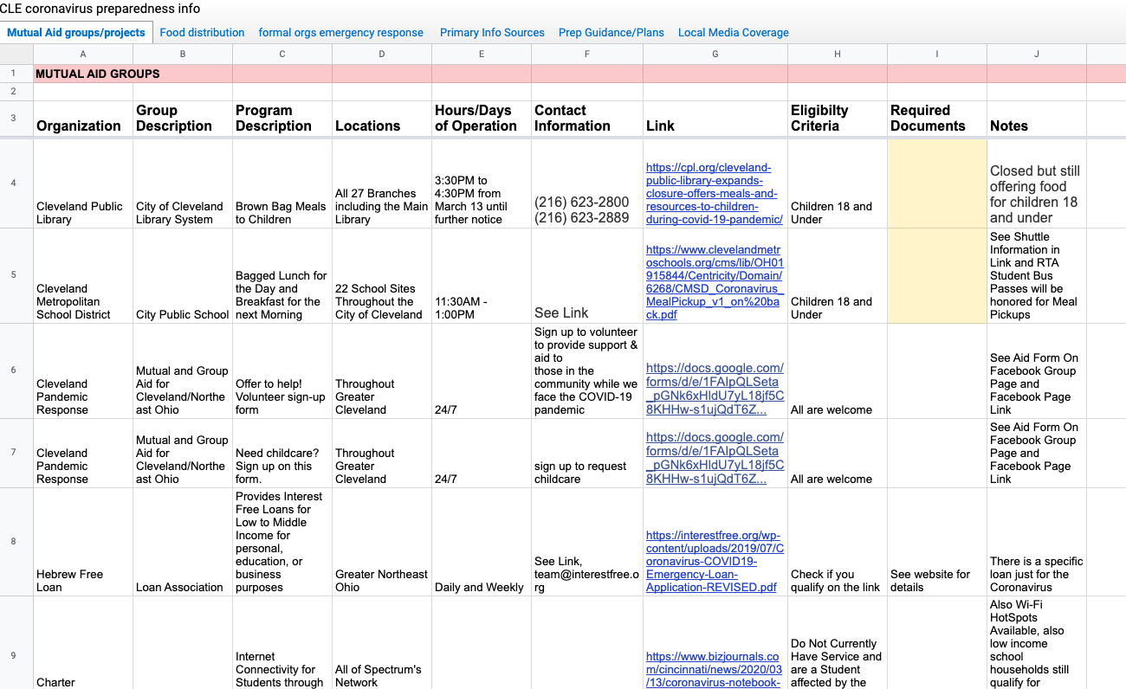Image resolution: width=1126 pixels, height=689 pixels.
Task: Select row 1 header
Action: 16,74
